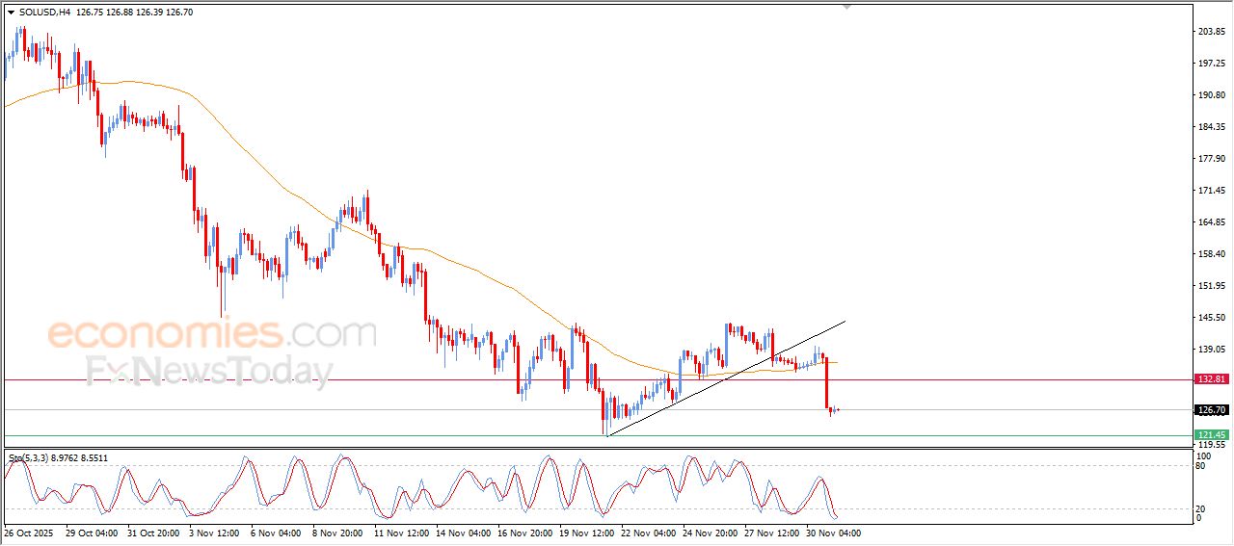The width and height of the screenshot is (1234, 546).
Task: Click the black 126.70 current price label
Action: 1211,410
